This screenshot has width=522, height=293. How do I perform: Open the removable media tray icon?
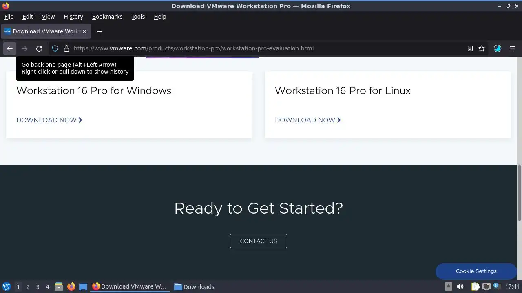click(x=448, y=286)
